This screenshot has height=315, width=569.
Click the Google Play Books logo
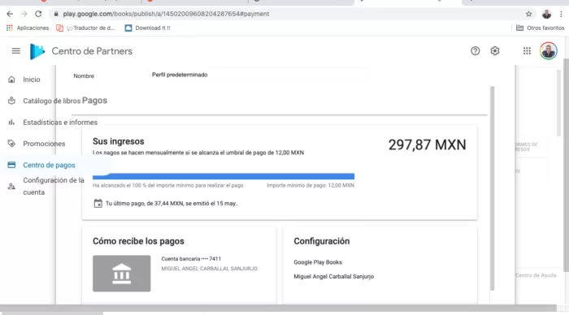pos(37,51)
